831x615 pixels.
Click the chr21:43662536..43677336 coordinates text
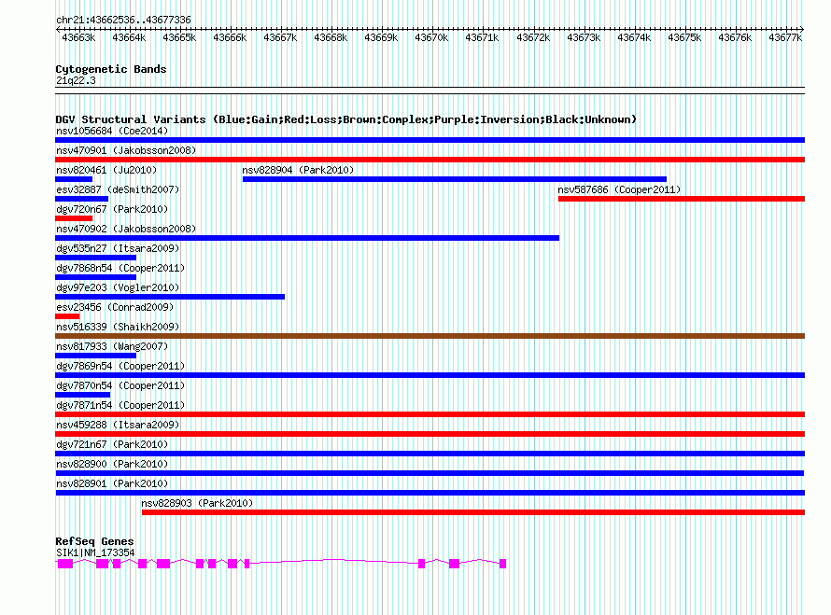click(x=123, y=20)
